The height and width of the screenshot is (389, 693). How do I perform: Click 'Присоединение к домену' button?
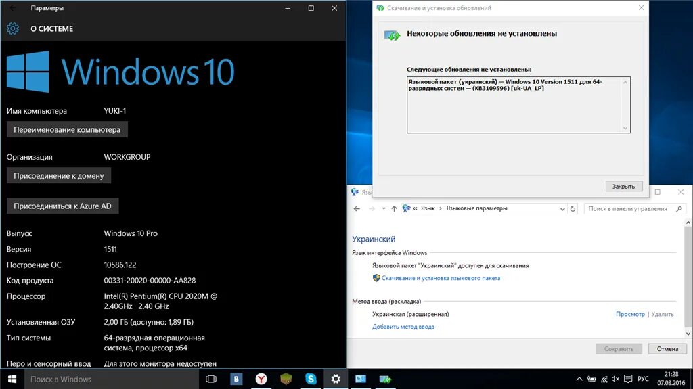[x=59, y=175]
